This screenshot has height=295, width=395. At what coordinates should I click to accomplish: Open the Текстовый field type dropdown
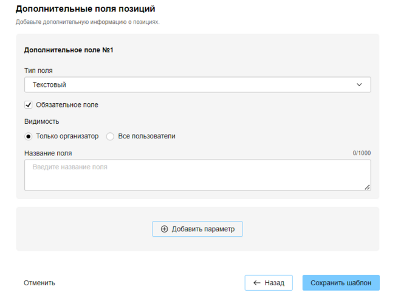[197, 85]
